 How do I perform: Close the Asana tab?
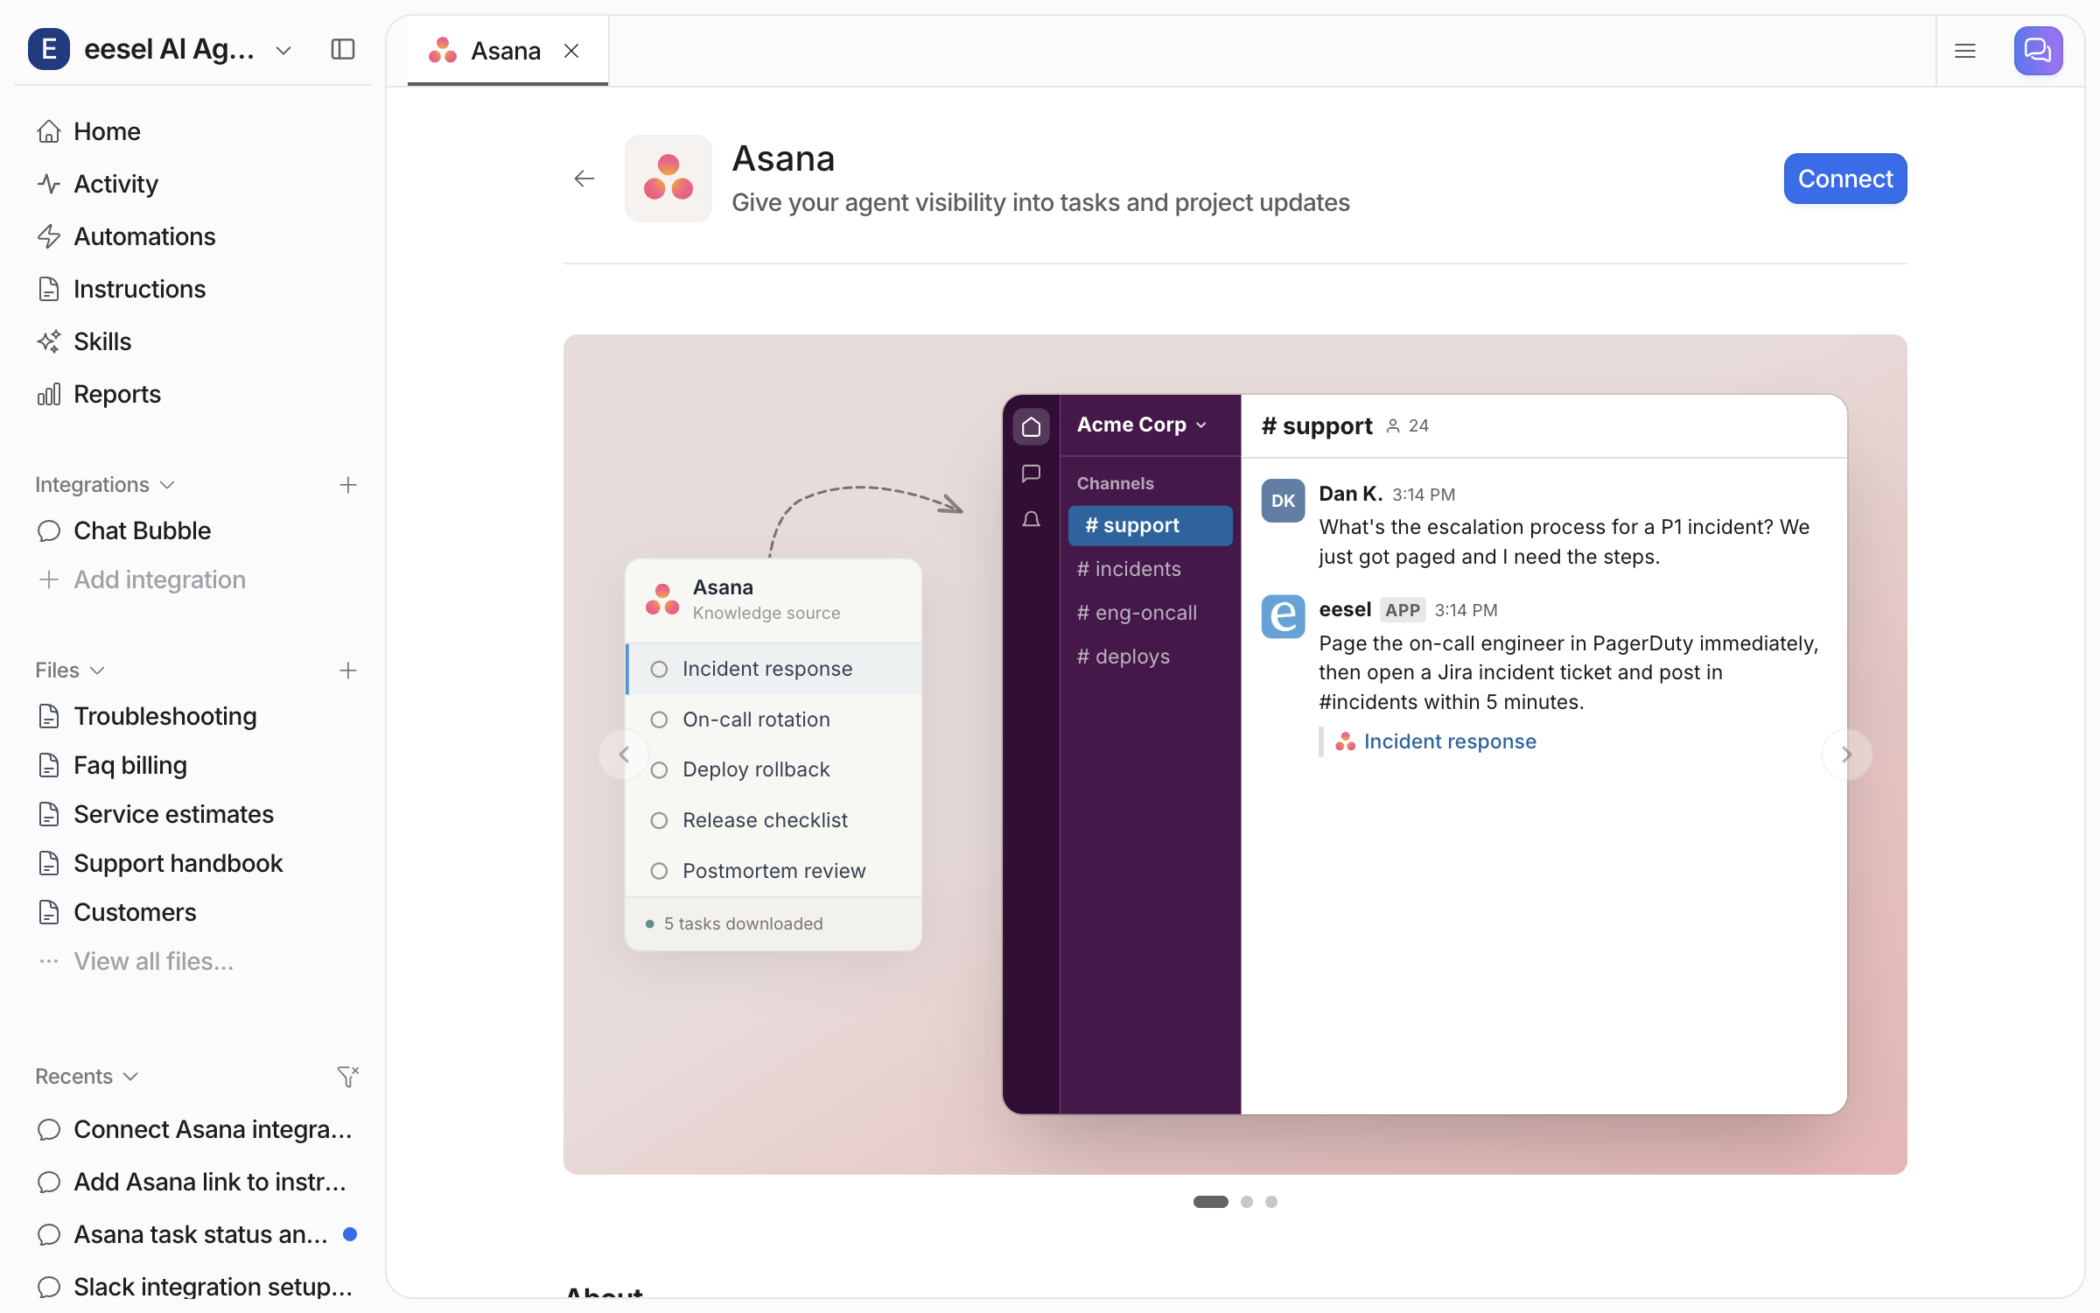[571, 51]
